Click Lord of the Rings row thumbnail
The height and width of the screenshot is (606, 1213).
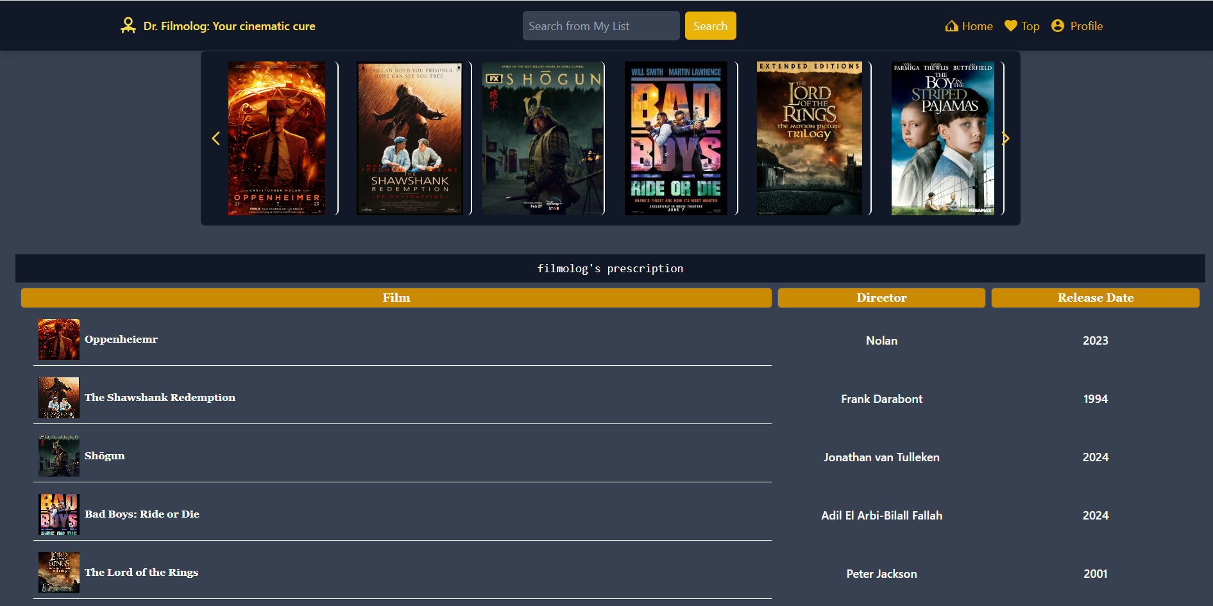coord(59,573)
